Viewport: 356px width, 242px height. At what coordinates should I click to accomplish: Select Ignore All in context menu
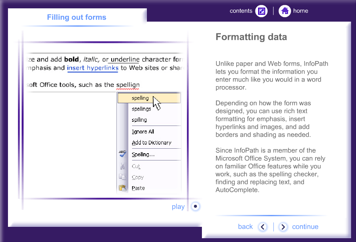(x=149, y=132)
